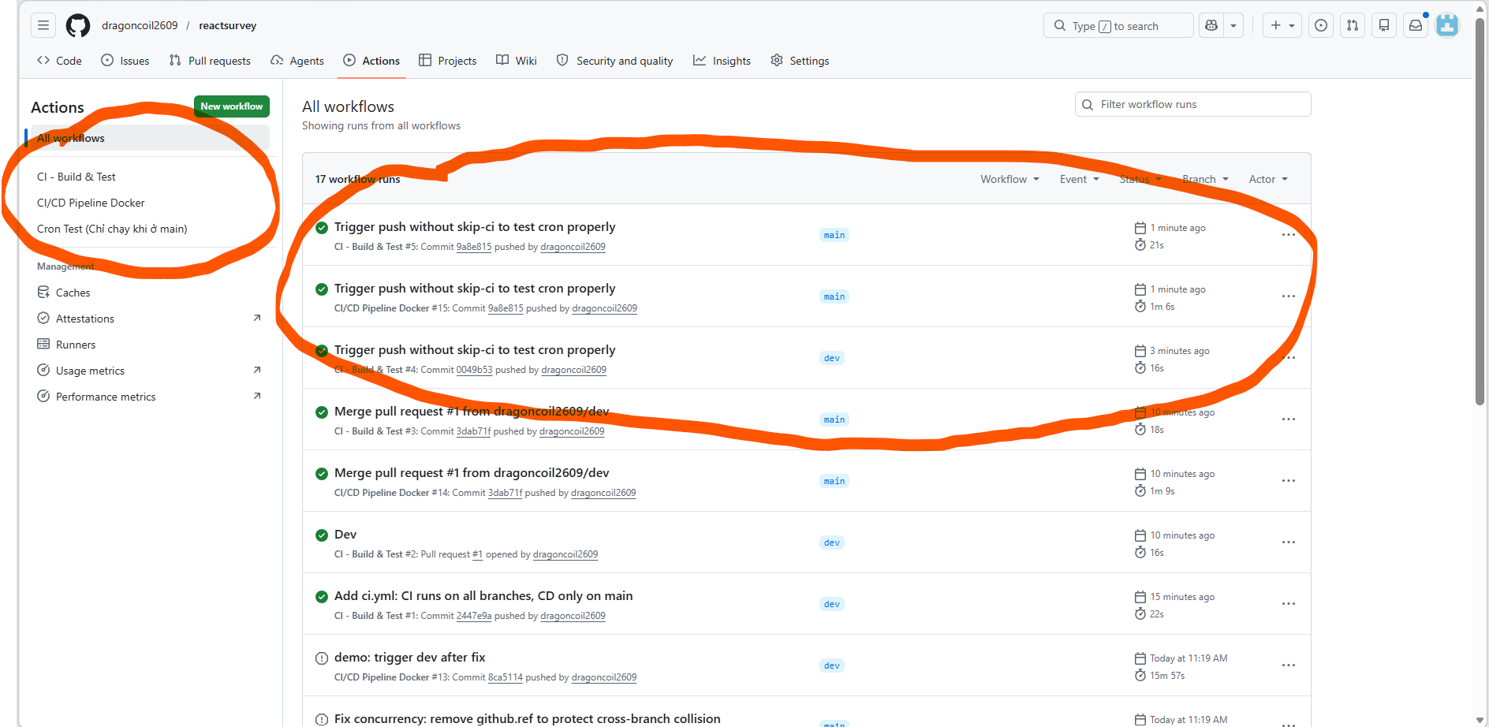
Task: Expand the Workflow filter dropdown
Action: pos(1009,179)
